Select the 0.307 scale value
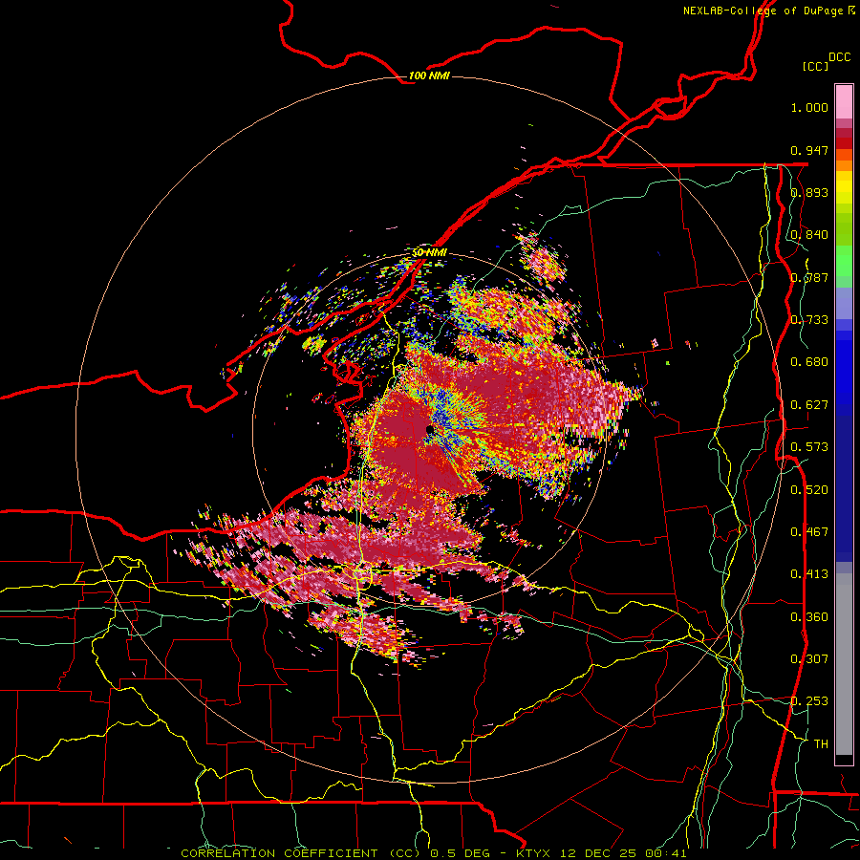 (x=809, y=659)
